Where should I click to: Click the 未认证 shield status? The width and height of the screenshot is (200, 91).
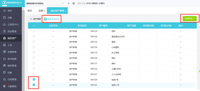[81, 3]
